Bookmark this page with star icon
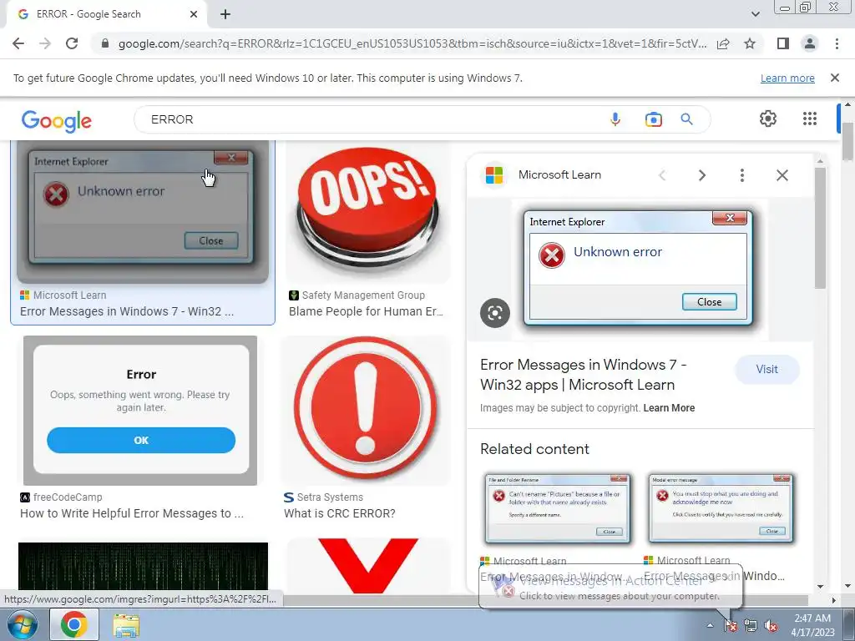 click(750, 43)
